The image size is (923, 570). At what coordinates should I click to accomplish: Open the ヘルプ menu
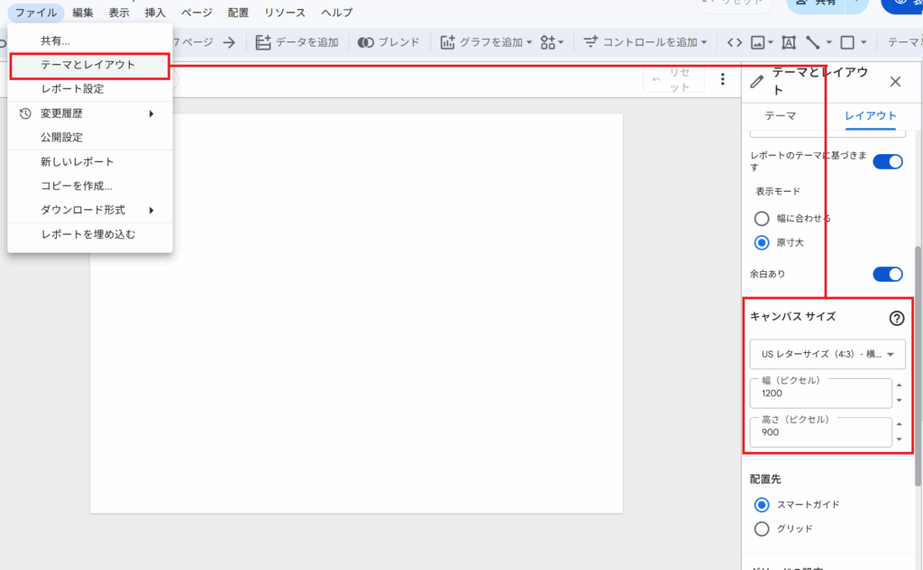(x=337, y=13)
